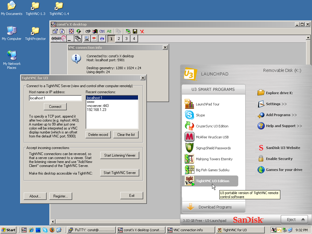Image resolution: width=312 pixels, height=234 pixels.
Task: Disconnect the VNC session with the red X
Action: pos(142,31)
